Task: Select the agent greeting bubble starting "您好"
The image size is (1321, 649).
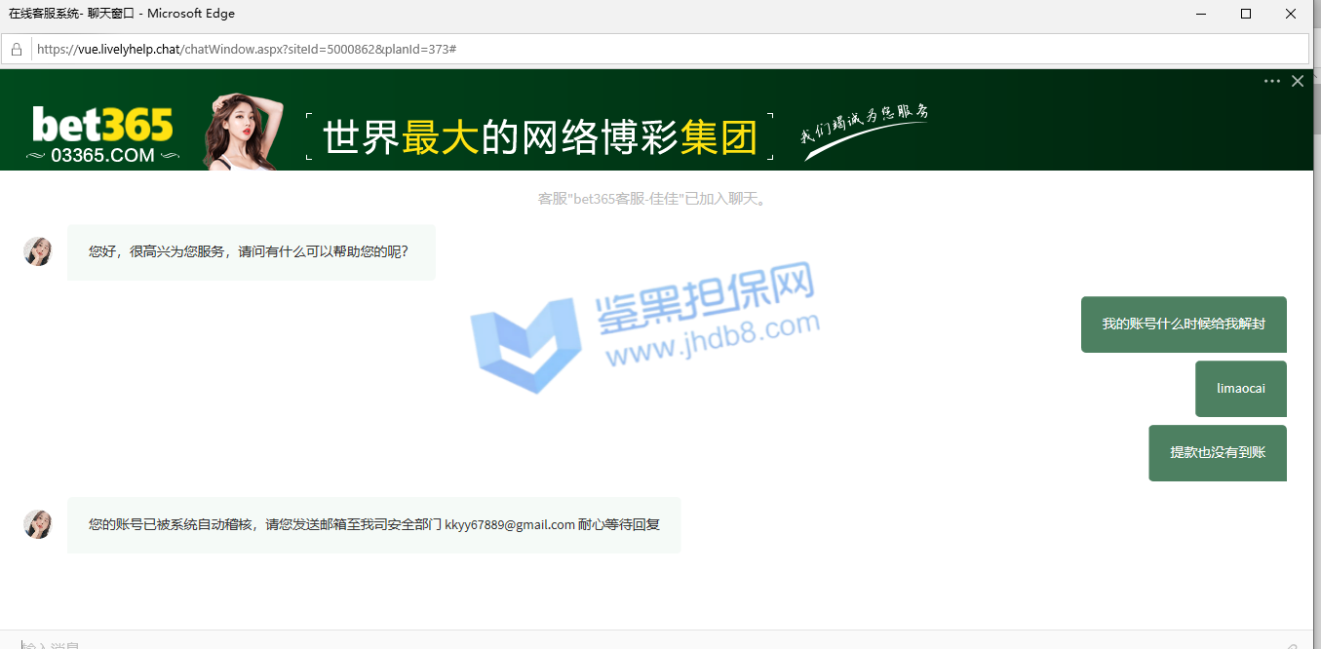Action: click(251, 251)
